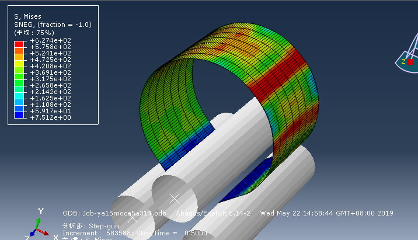Click legend value +4.725e+02
418x240 pixels.
(x=51, y=60)
